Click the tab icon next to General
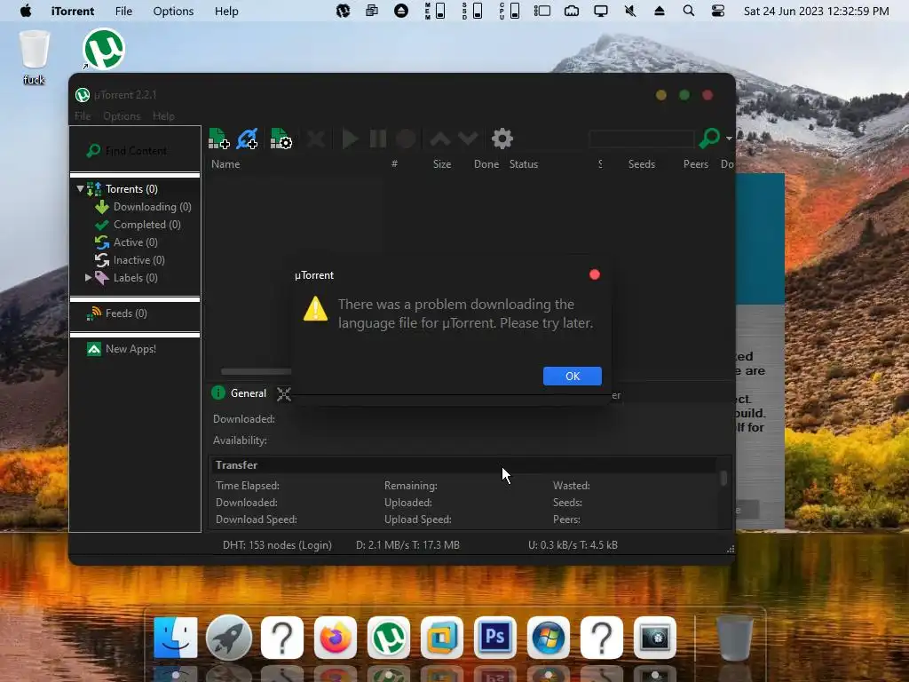 click(x=283, y=393)
